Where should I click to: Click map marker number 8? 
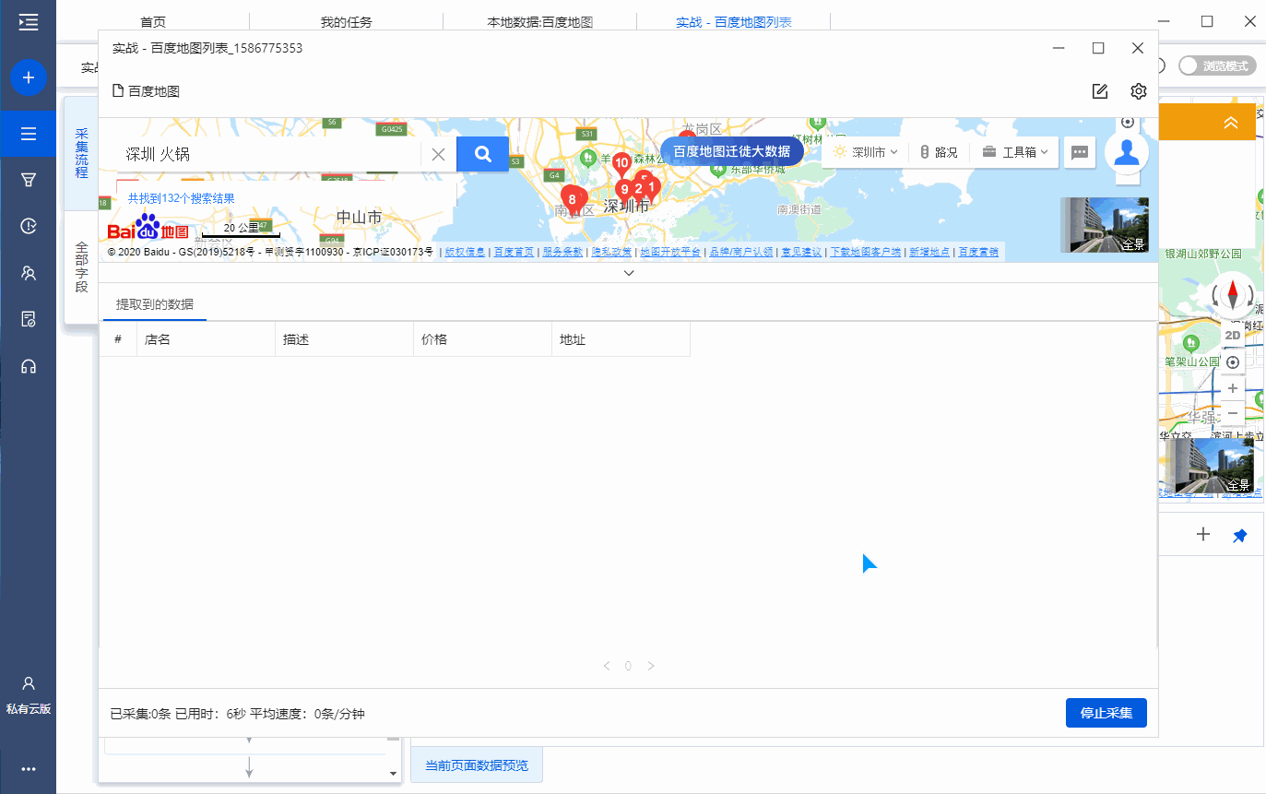click(x=572, y=200)
